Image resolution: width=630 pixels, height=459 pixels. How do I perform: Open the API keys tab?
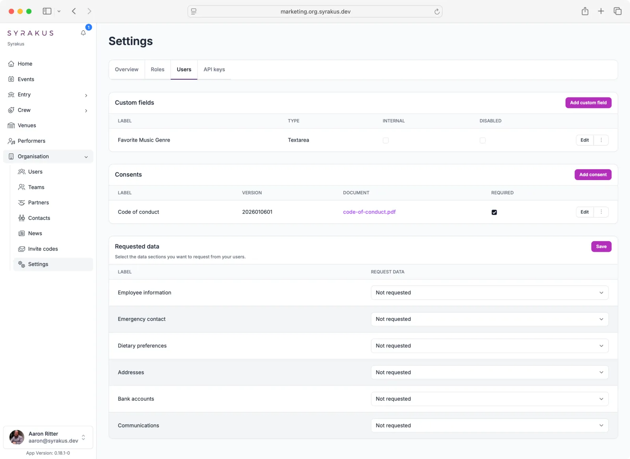(x=214, y=69)
